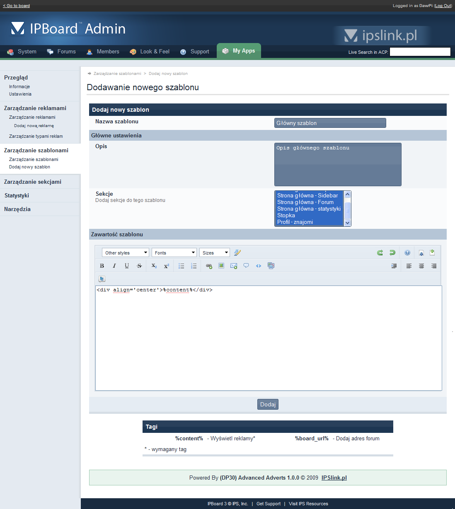This screenshot has height=509, width=455.
Task: Select 'Stopka' in the Sekcje list
Action: pyautogui.click(x=286, y=215)
